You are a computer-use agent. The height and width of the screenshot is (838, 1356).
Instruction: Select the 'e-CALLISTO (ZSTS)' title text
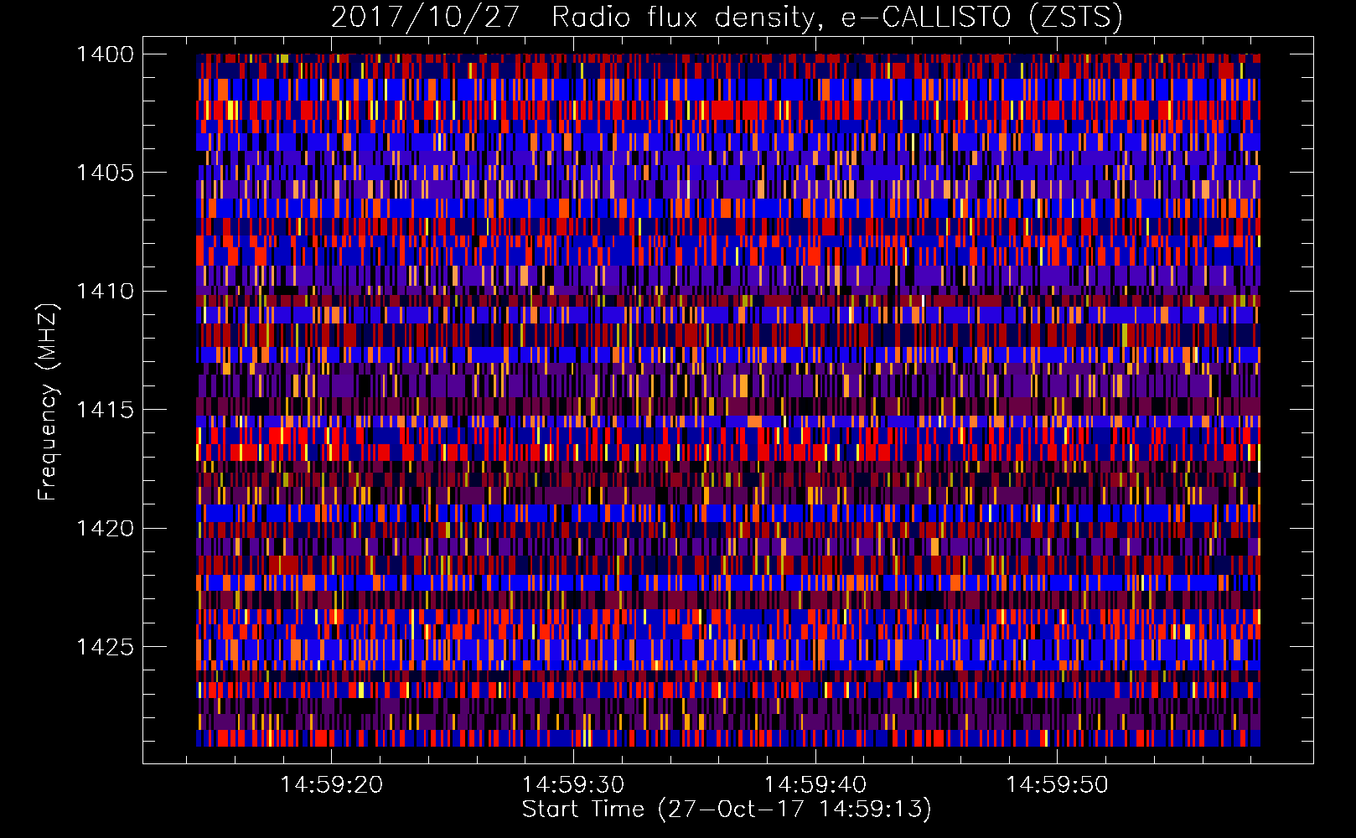(981, 18)
